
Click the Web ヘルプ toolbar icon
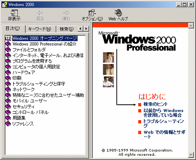[118, 13]
